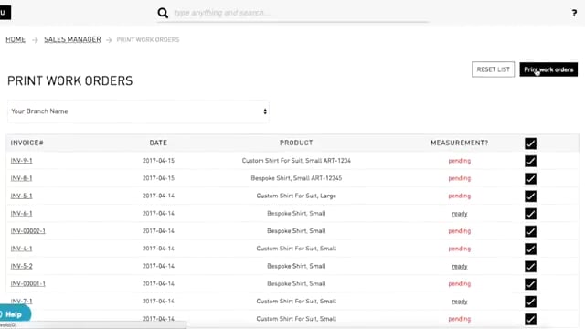
Task: Click the RESET LIST button
Action: (x=493, y=69)
